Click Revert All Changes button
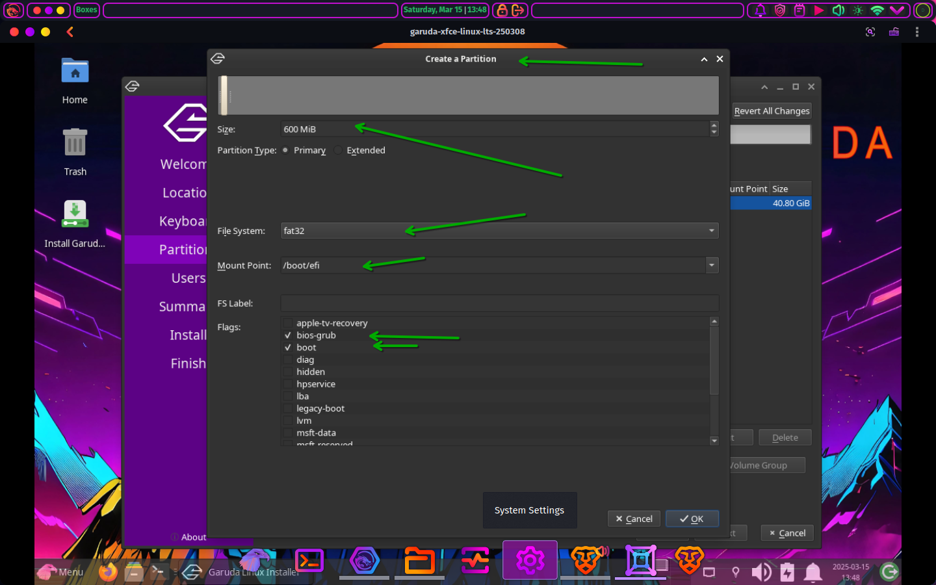This screenshot has width=936, height=585. [772, 111]
